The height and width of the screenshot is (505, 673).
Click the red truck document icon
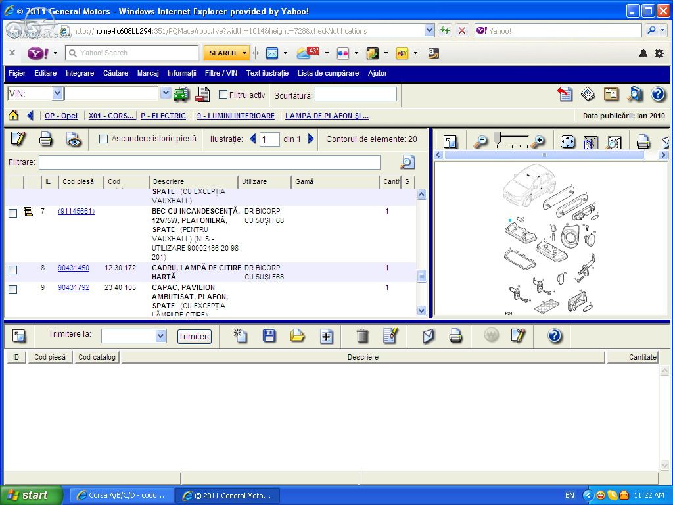click(x=202, y=94)
